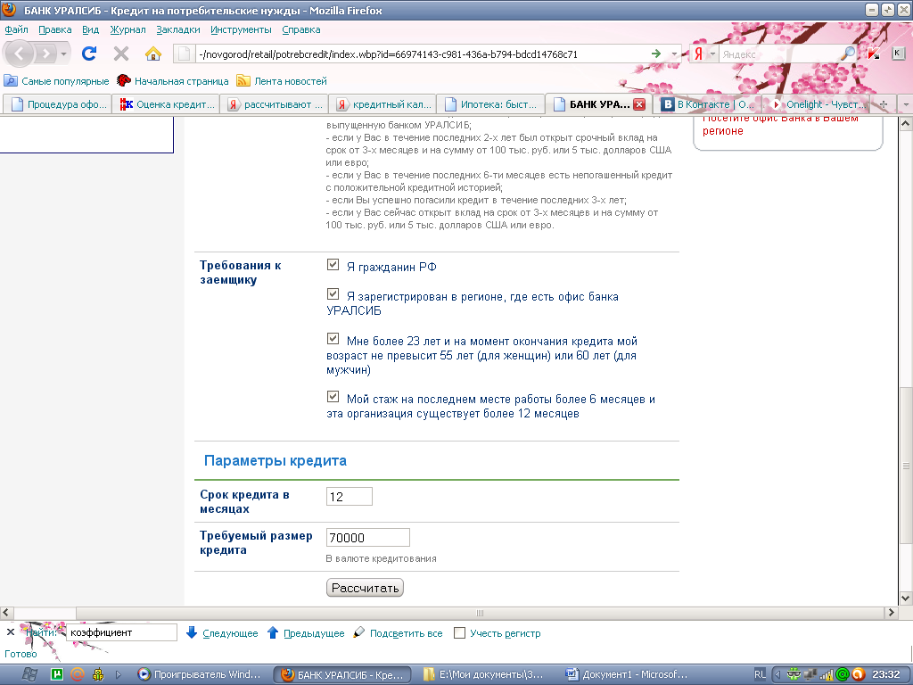
Task: Open the address bar URL dropdown
Action: (674, 54)
